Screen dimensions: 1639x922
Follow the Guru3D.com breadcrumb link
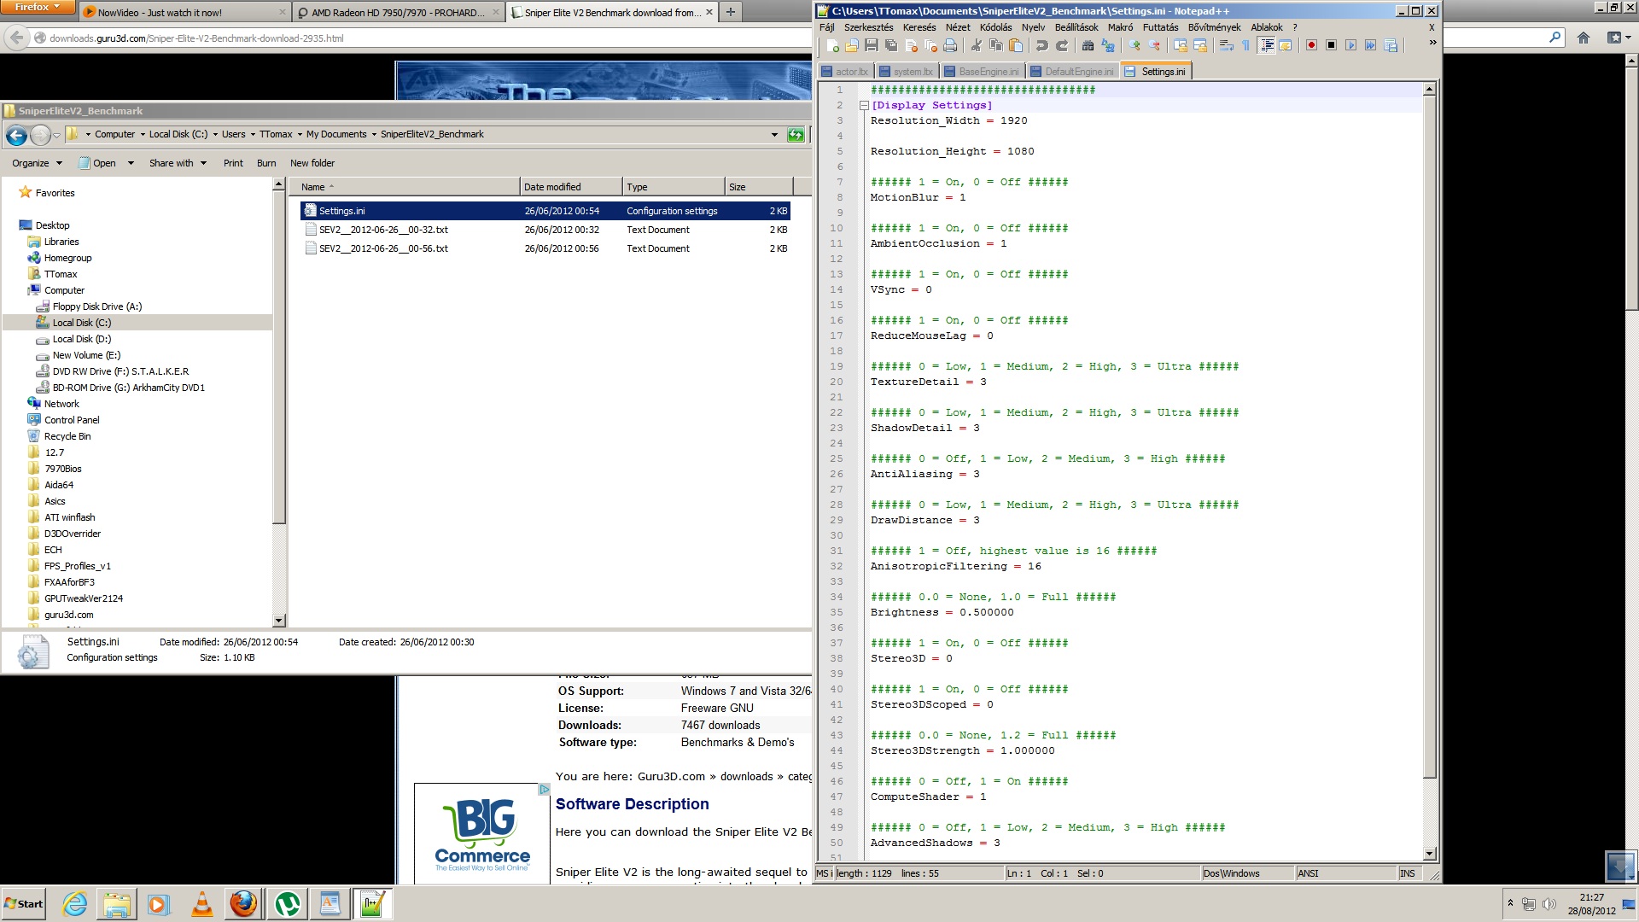671,777
